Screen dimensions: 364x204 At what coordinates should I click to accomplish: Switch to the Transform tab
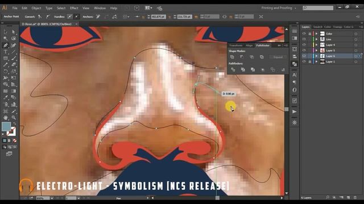pos(235,45)
